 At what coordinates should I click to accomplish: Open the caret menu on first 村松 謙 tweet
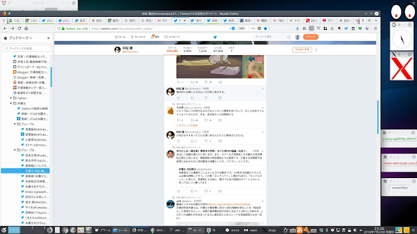(263, 88)
